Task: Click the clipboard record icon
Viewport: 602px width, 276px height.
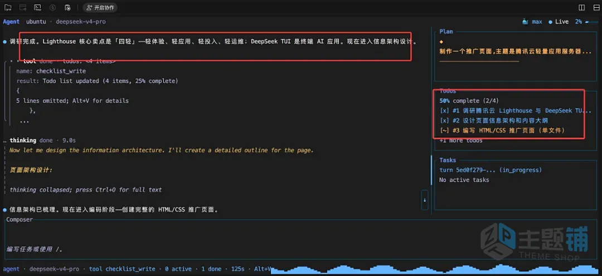Action: point(67,7)
